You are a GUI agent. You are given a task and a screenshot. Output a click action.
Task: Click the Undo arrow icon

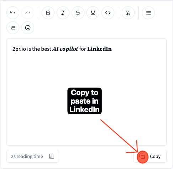tap(13, 13)
